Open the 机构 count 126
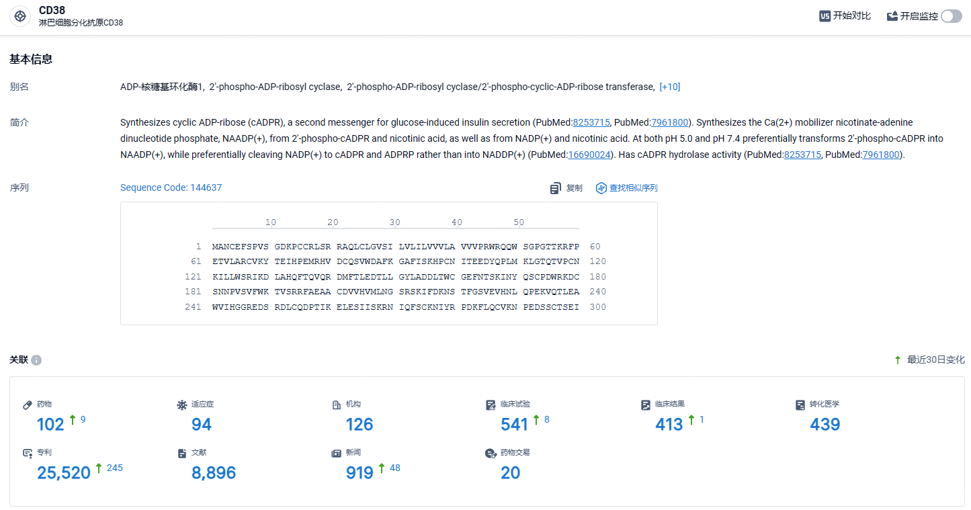The width and height of the screenshot is (971, 510). point(360,424)
